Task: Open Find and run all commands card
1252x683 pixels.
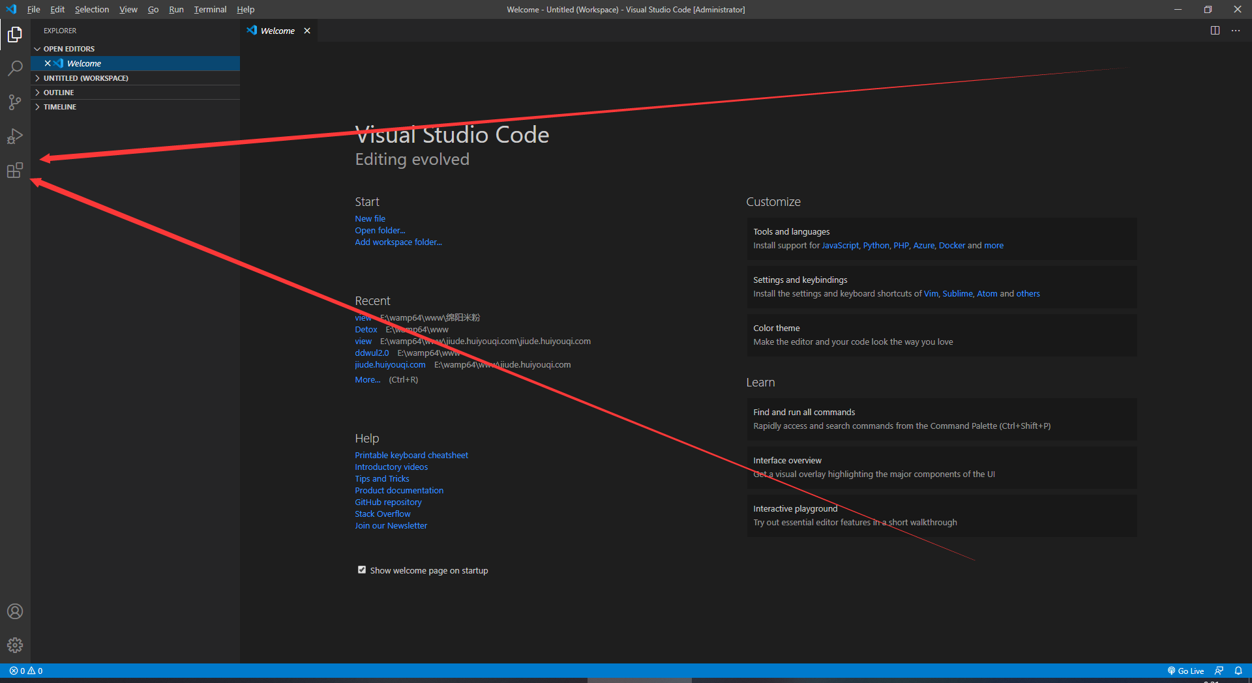Action: [942, 419]
